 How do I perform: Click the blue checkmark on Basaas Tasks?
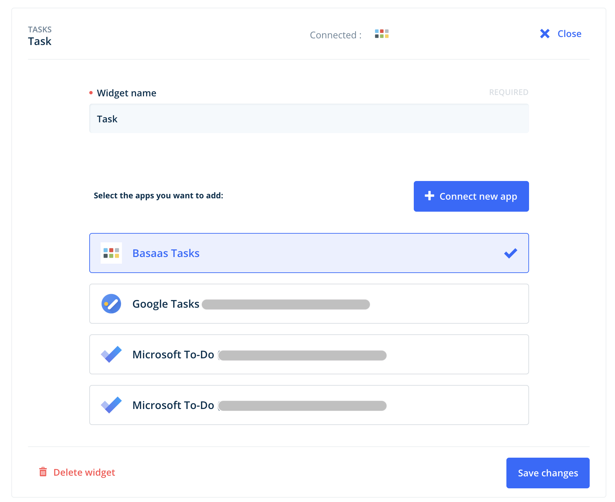pos(510,253)
